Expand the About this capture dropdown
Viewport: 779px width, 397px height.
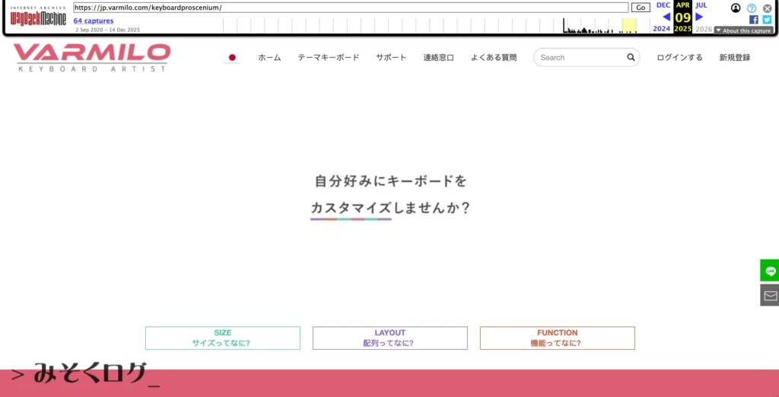pyautogui.click(x=743, y=30)
